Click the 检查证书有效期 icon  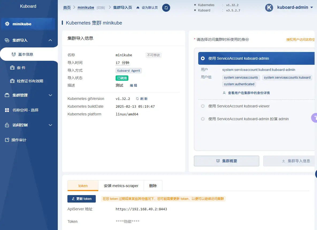tap(12, 81)
